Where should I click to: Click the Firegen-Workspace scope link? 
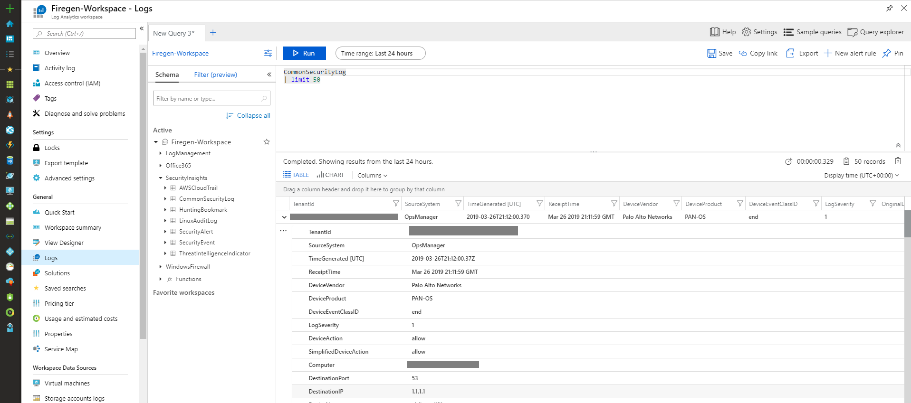180,53
